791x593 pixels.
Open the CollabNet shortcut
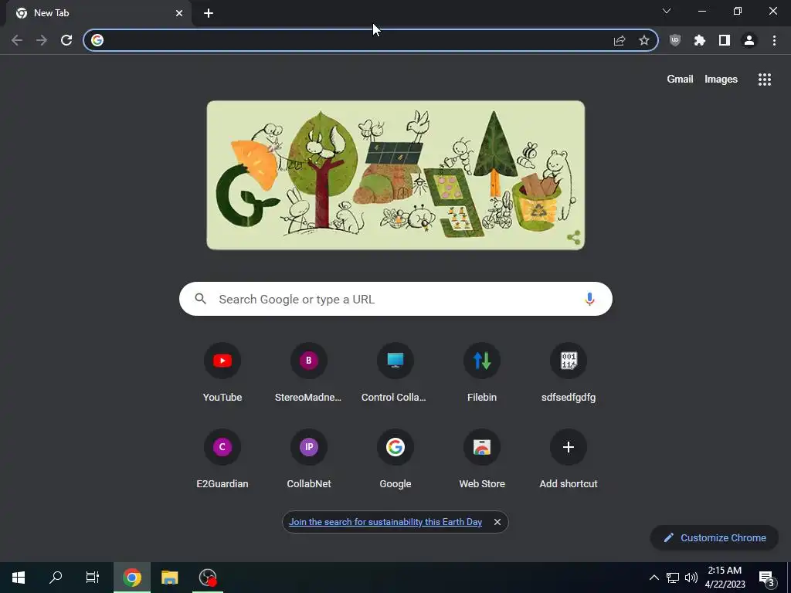click(309, 459)
